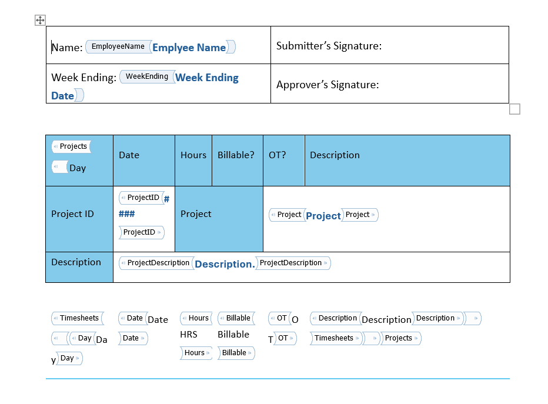Click the table move handle icon
548x404 pixels.
pyautogui.click(x=40, y=20)
